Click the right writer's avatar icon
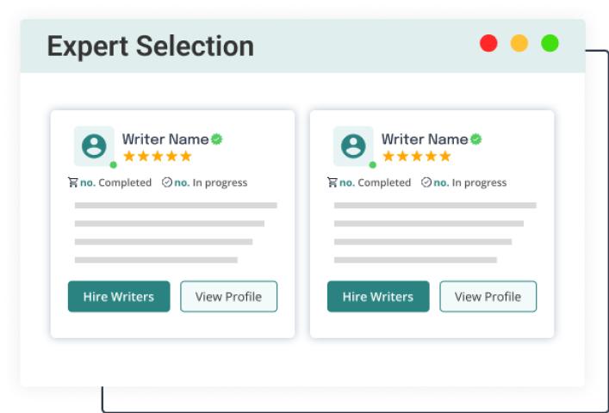 click(x=353, y=145)
